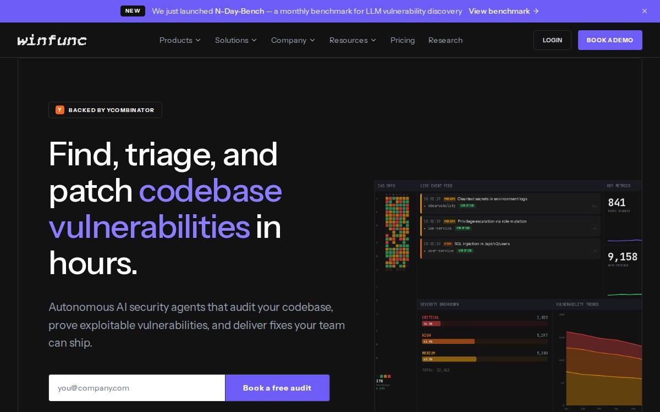Image resolution: width=660 pixels, height=412 pixels.
Task: Click the VULNERABILITY TRENDS header
Action: pyautogui.click(x=577, y=304)
